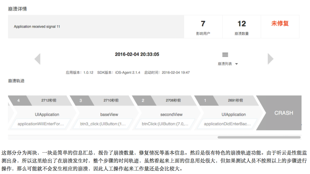This screenshot has height=174, width=310.
Task: Click the left arrow for previous crash
Action: [x=38, y=59]
